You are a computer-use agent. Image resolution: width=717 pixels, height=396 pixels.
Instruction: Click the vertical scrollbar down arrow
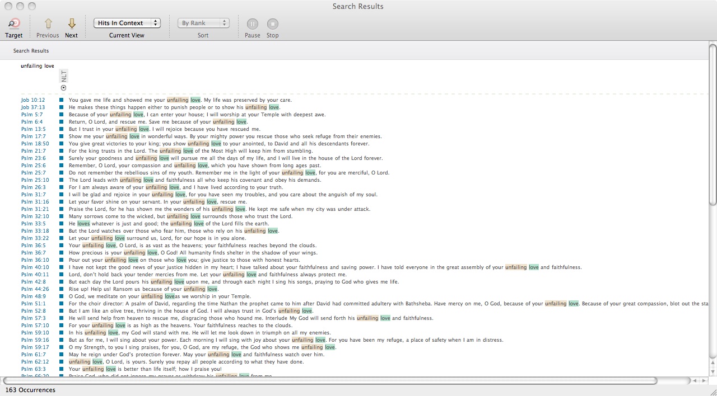point(713,371)
